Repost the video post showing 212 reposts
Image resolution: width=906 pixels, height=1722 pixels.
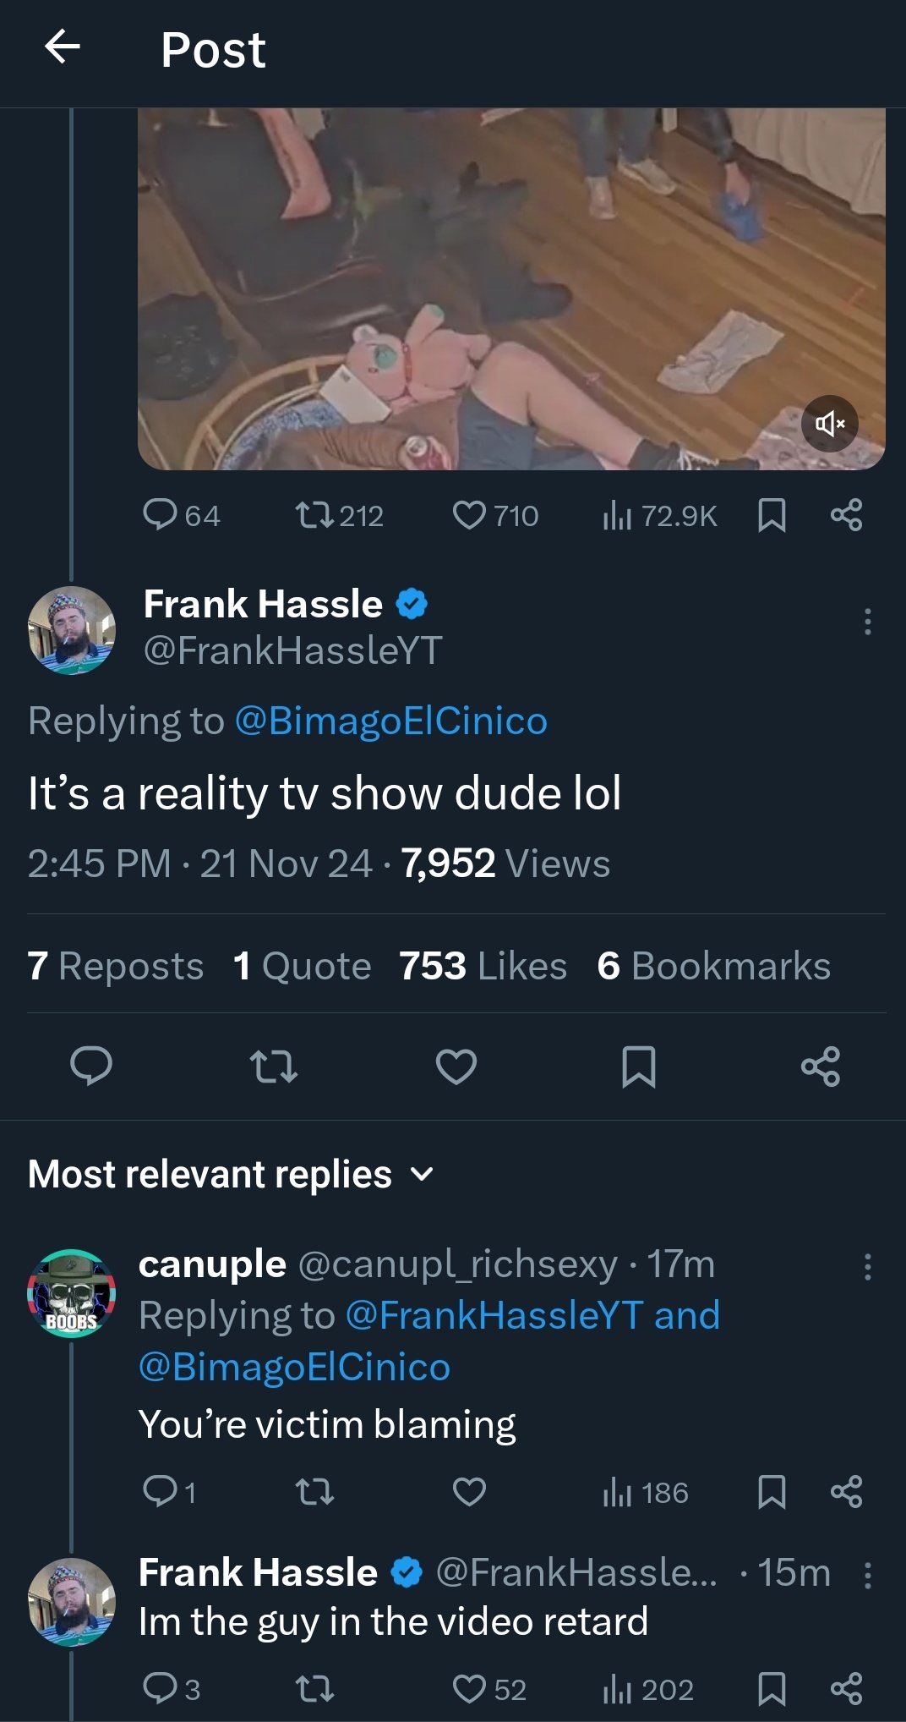(x=339, y=515)
